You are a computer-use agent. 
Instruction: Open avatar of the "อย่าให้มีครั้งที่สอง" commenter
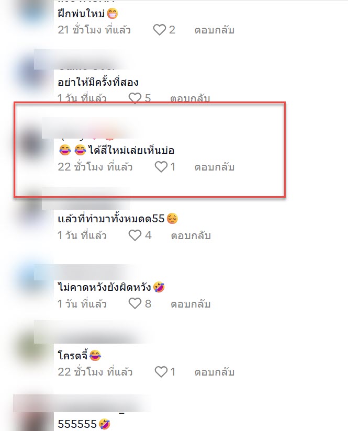(30, 74)
